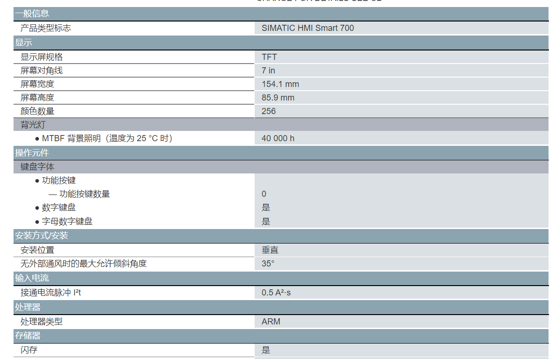Image resolution: width=556 pixels, height=359 pixels.
Task: Click the 85.9 mm screen height value
Action: pos(278,98)
